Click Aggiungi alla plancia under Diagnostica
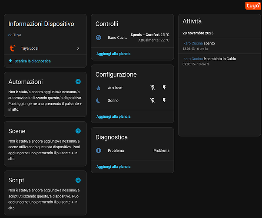Viewport: 262px width, 218px height. tap(113, 167)
